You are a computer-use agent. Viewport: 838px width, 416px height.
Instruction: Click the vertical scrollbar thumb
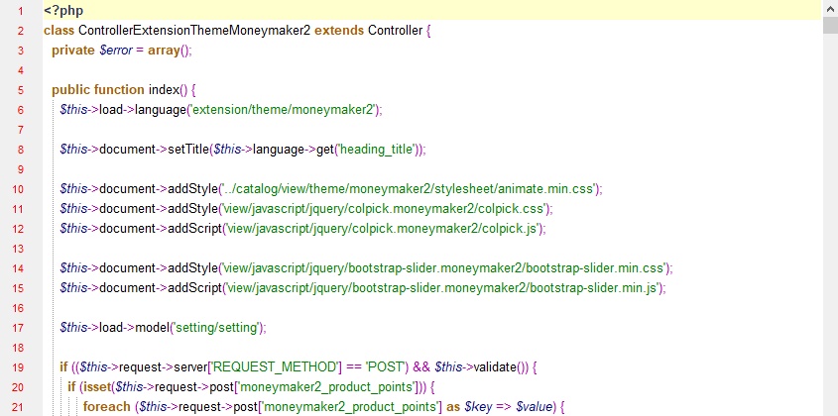coord(830,25)
